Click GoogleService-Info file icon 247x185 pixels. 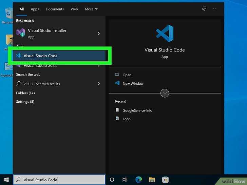[117, 110]
